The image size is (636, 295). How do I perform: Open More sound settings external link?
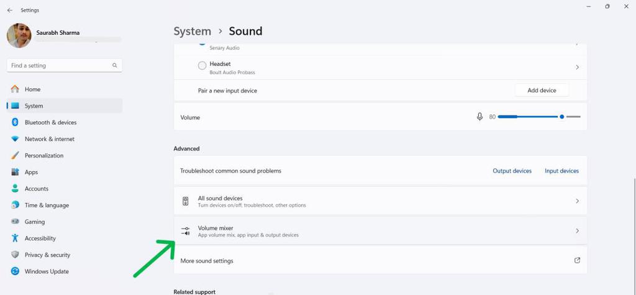click(x=577, y=260)
